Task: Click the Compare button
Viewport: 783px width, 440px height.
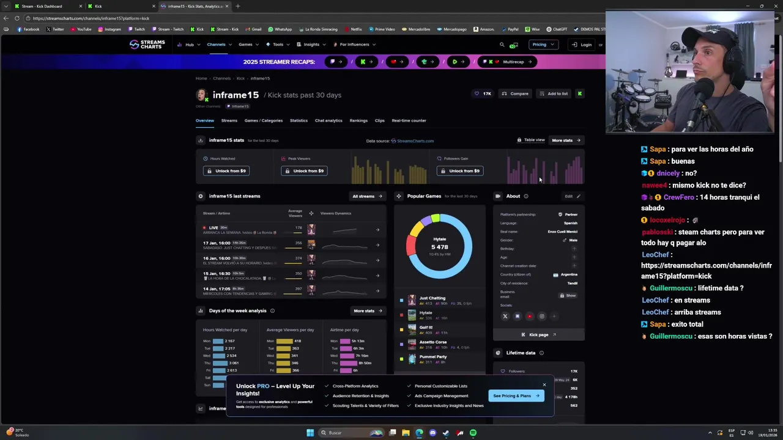Action: pyautogui.click(x=515, y=94)
